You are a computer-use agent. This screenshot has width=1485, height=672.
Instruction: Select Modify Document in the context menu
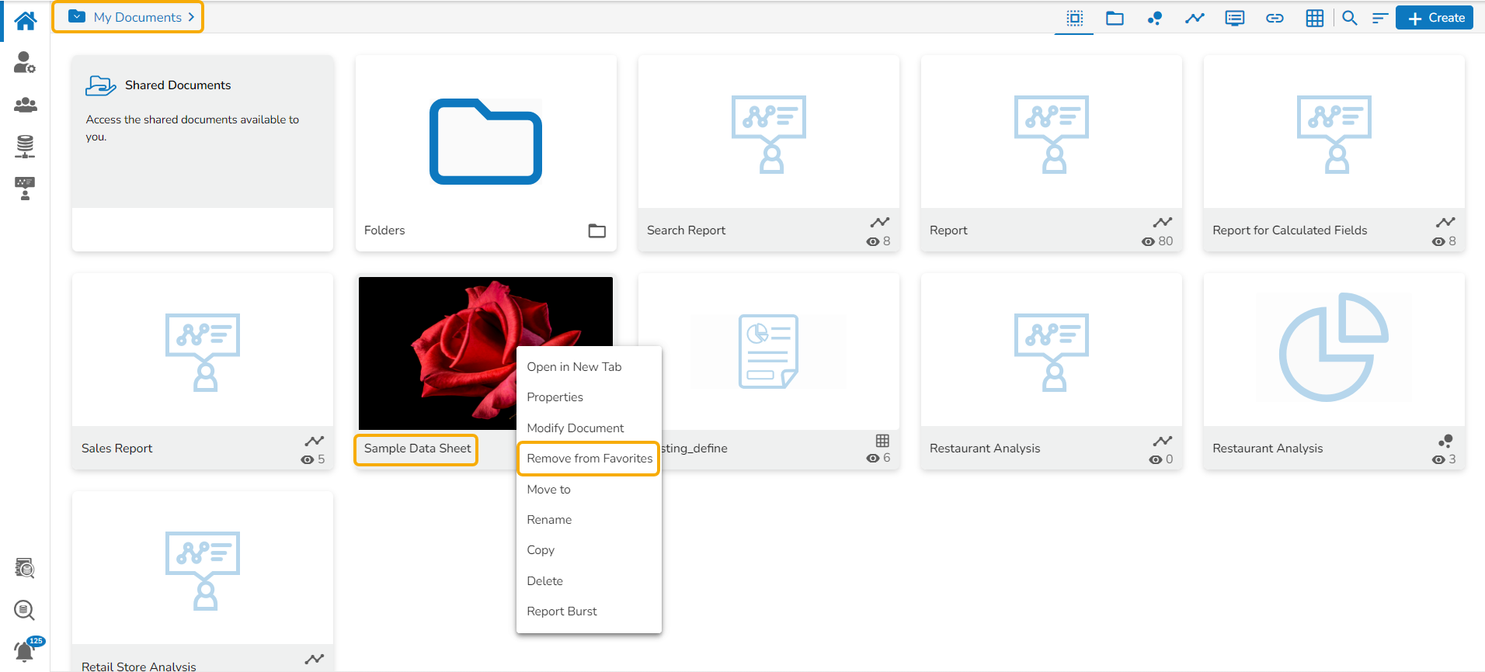[575, 428]
